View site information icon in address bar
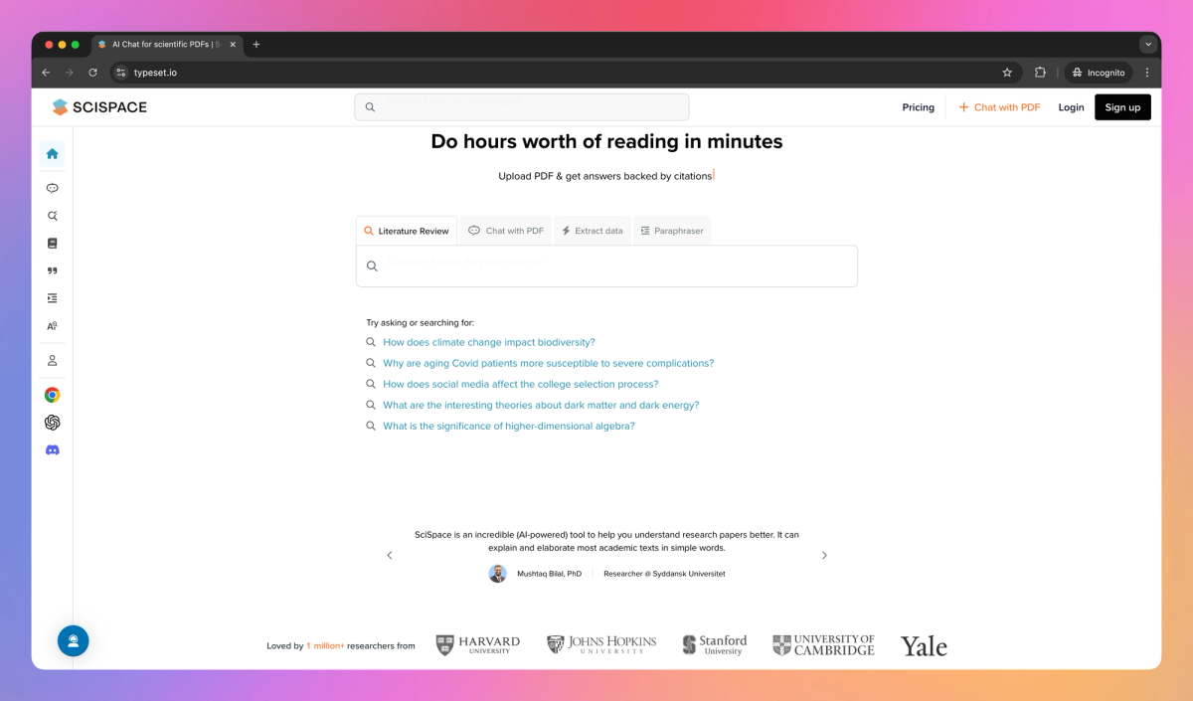This screenshot has height=701, width=1193. (x=121, y=73)
